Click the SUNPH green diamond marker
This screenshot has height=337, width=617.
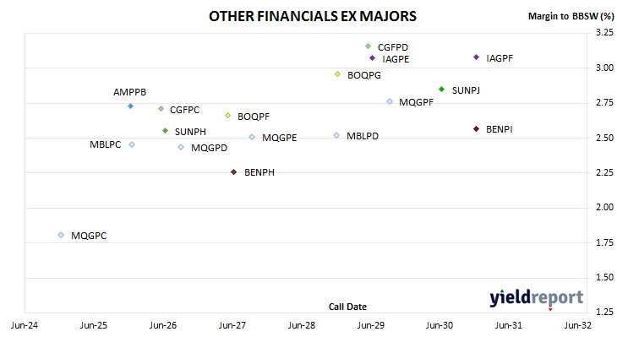[166, 131]
